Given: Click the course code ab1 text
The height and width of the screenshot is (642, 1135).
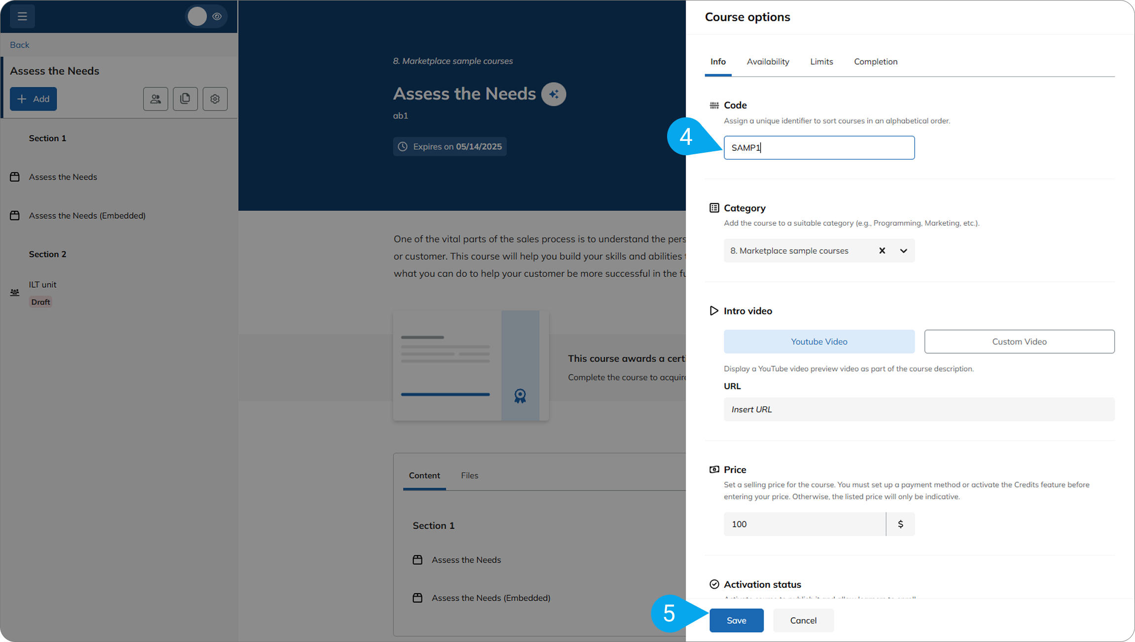Looking at the screenshot, I should [400, 116].
